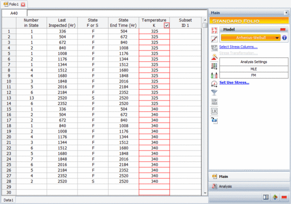
Task: Click the QCP calculator icon
Action: 214,48
